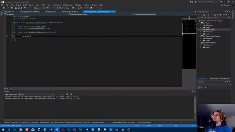Open the Task Runner Explorer tab
This screenshot has width=235, height=132.
tap(57, 122)
